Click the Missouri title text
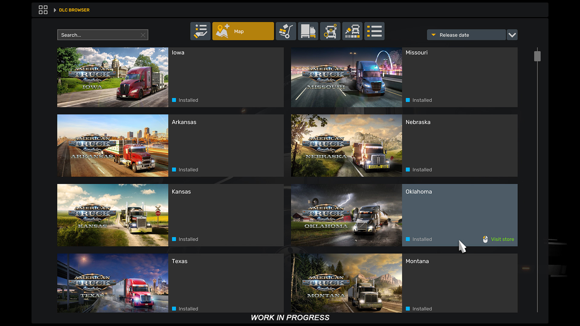The width and height of the screenshot is (580, 326). pos(417,53)
